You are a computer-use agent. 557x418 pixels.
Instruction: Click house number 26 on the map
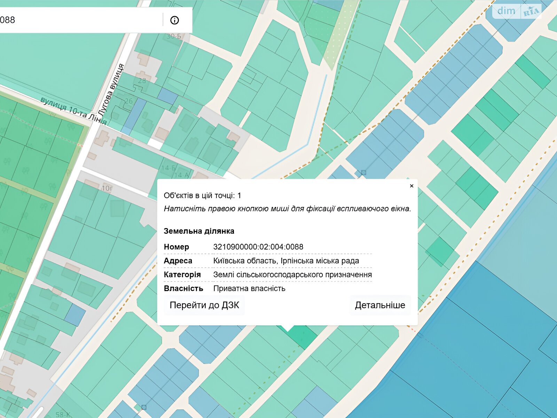(129, 101)
